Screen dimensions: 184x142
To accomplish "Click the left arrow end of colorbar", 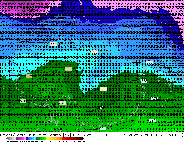I will [x=6, y=138].
